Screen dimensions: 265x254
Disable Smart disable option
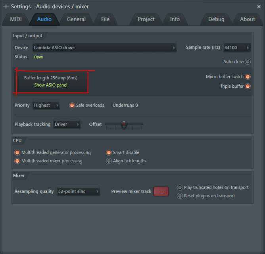(109, 152)
